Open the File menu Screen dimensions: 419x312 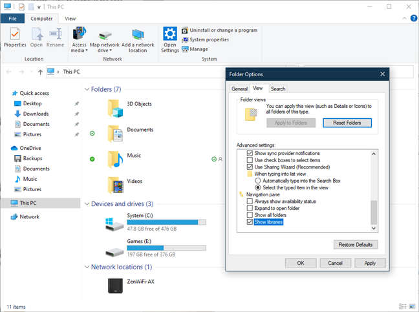tap(12, 19)
